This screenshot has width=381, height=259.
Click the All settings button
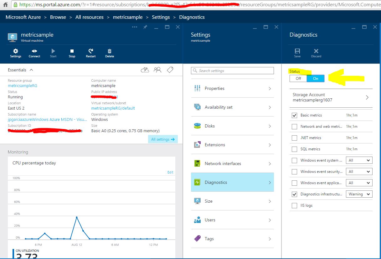[162, 139]
